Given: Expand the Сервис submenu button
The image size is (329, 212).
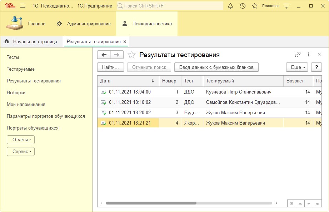Looking at the screenshot, I should pyautogui.click(x=21, y=152).
